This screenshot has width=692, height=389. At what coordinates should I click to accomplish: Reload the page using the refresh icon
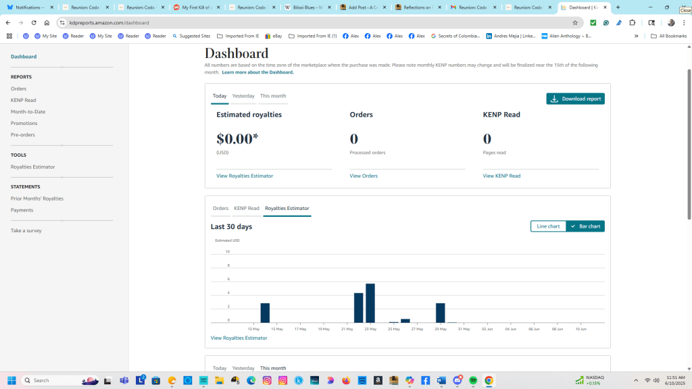(x=34, y=22)
